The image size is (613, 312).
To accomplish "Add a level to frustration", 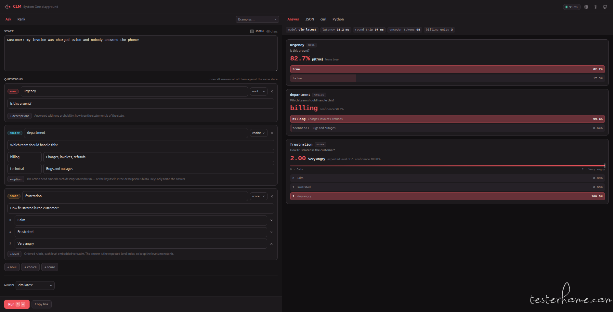I will coord(14,254).
